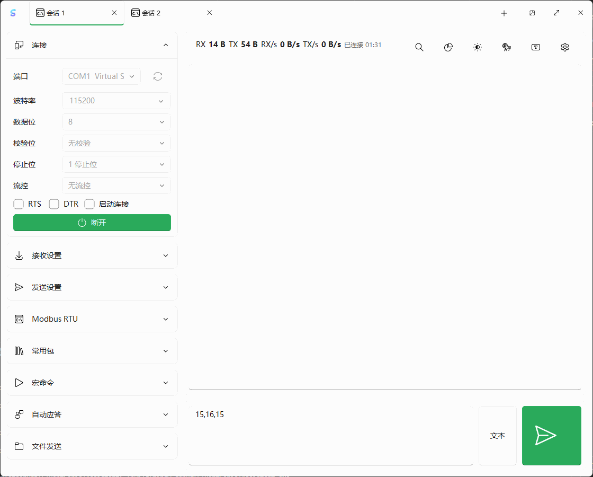Expand the 文件发送 section
This screenshot has width=593, height=477.
click(92, 446)
